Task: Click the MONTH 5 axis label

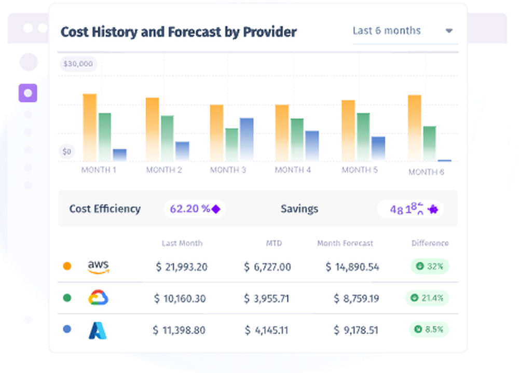Action: 360,170
